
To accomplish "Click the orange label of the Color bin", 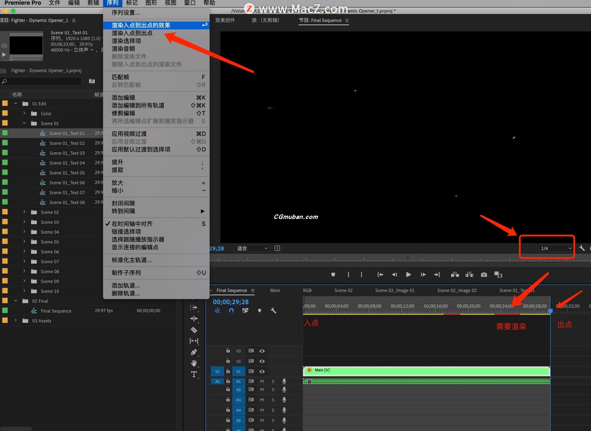I will coord(5,113).
